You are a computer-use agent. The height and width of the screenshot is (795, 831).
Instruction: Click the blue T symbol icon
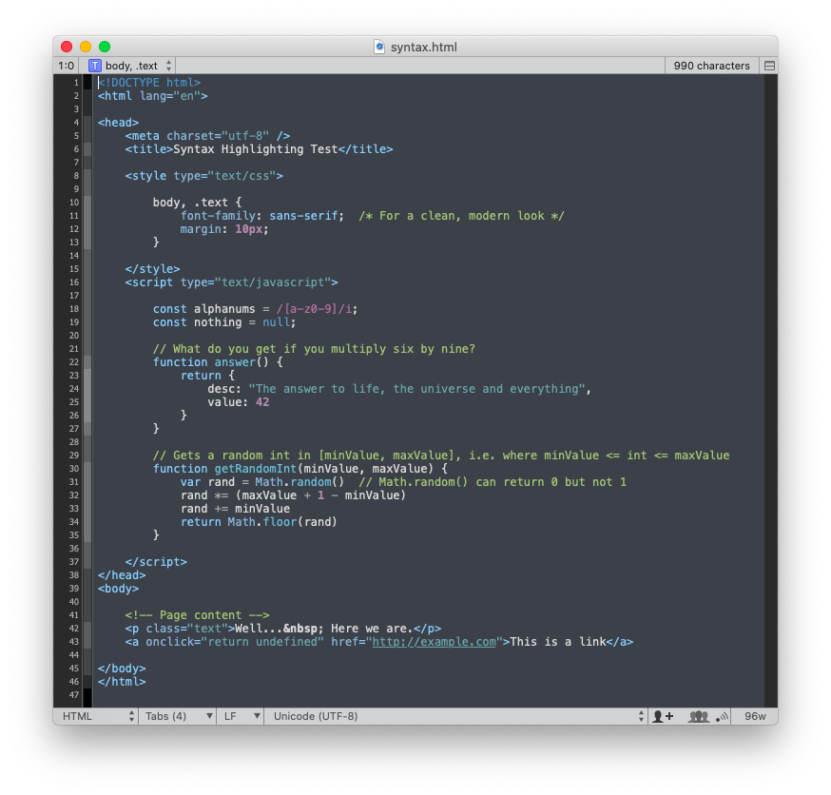pos(95,66)
